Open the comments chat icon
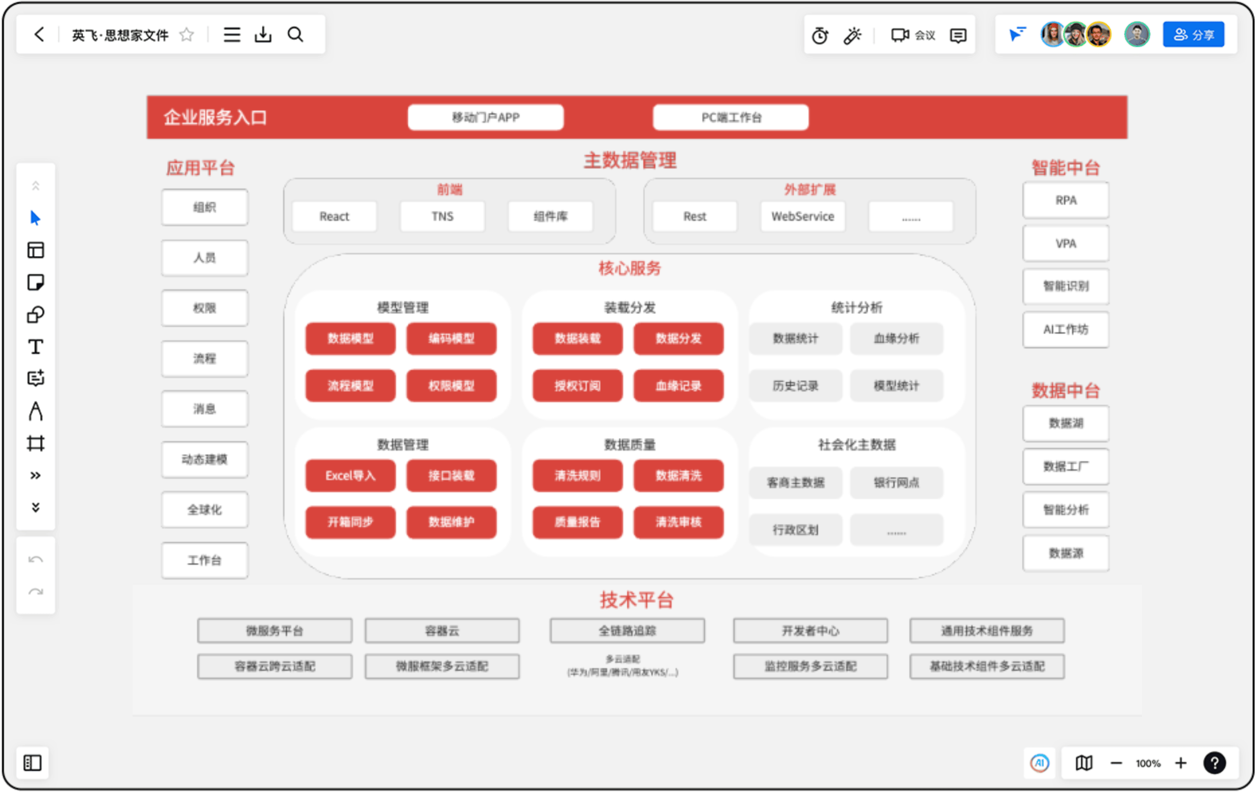This screenshot has height=796, width=1256. (x=958, y=35)
